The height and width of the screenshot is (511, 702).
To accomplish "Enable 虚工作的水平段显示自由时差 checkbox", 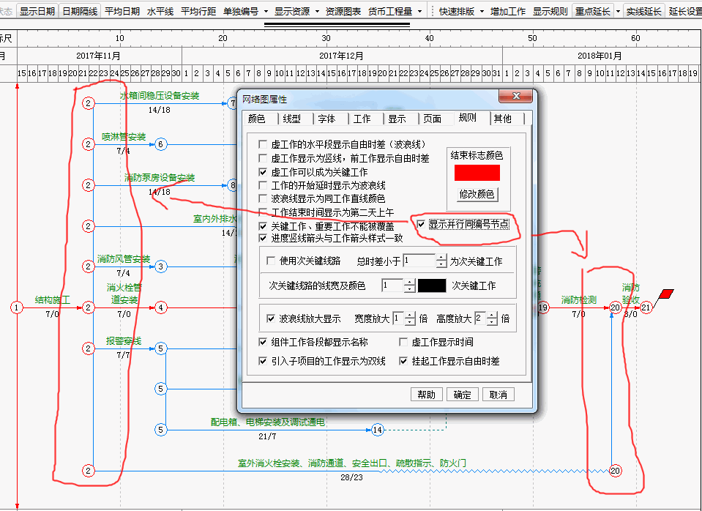I will pos(263,144).
